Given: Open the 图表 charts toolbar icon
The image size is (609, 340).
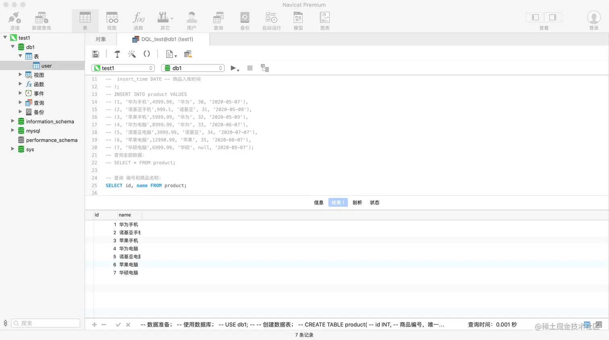Looking at the screenshot, I should 325,21.
